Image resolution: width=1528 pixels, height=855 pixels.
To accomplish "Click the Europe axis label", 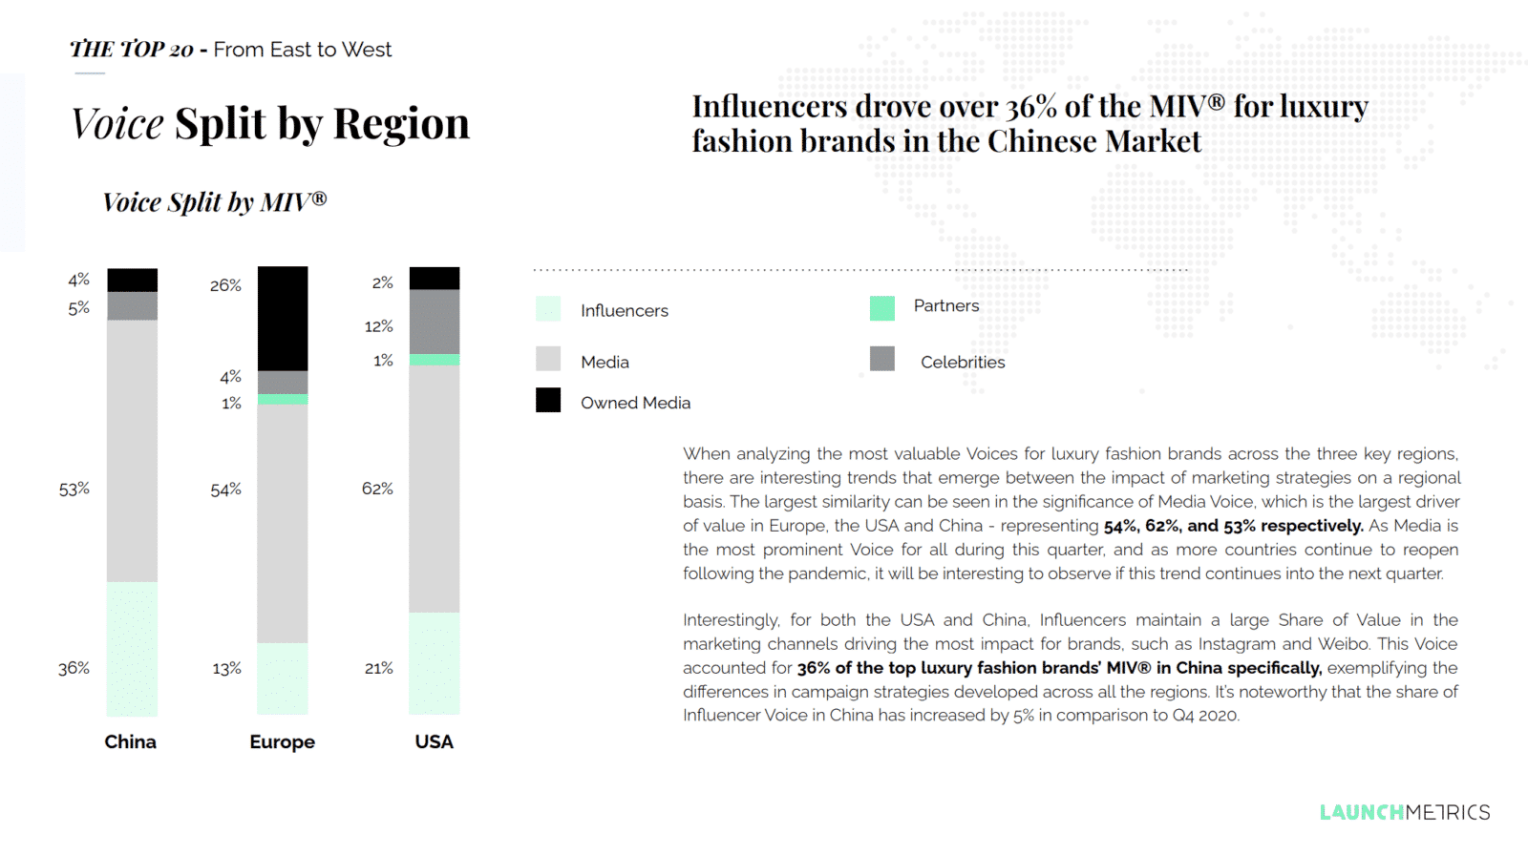I will [283, 741].
